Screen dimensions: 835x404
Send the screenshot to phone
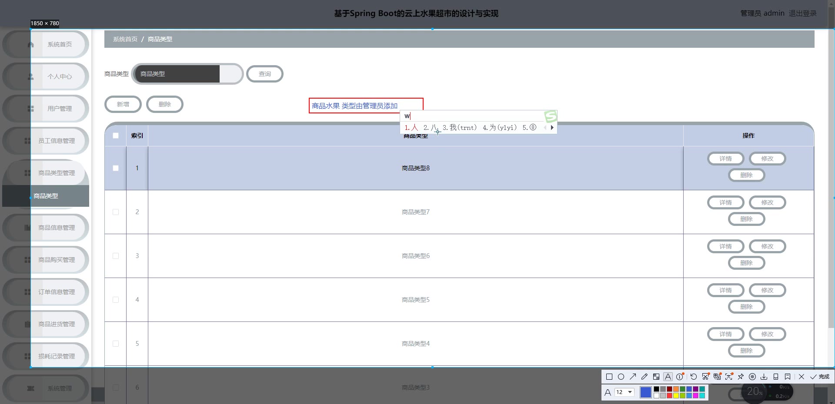[x=776, y=377]
